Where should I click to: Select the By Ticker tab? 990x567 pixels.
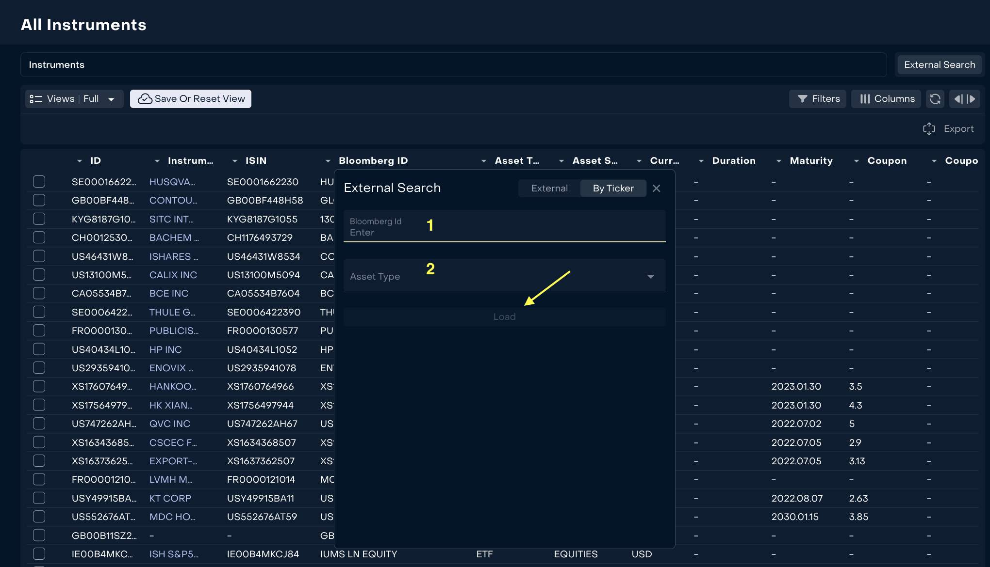coord(613,188)
